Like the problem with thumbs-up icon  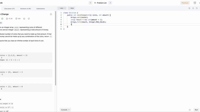click(x=7, y=19)
